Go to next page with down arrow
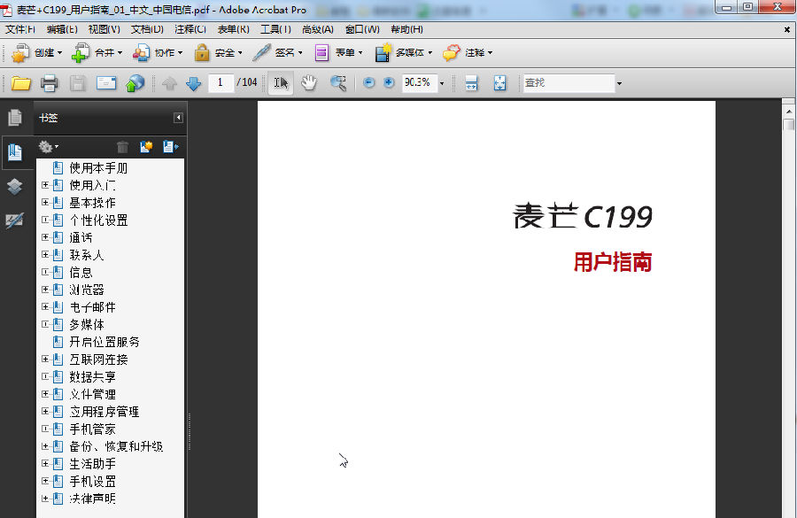Viewport: 797px width, 518px height. pos(193,81)
